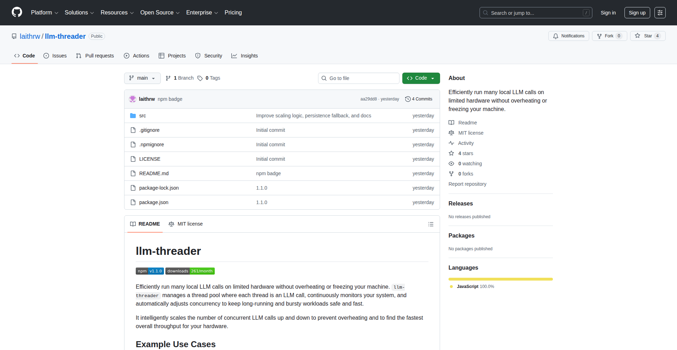The image size is (677, 350).
Task: Expand the main branch dropdown
Action: [142, 78]
